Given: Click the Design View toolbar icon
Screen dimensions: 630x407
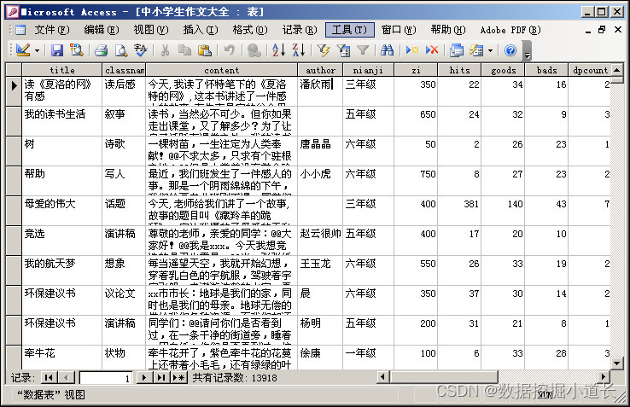Looking at the screenshot, I should (22, 50).
